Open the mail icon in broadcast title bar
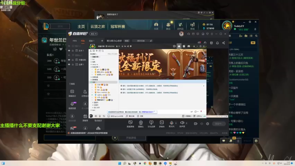Screen dimensions: 295x166 click(193, 34)
